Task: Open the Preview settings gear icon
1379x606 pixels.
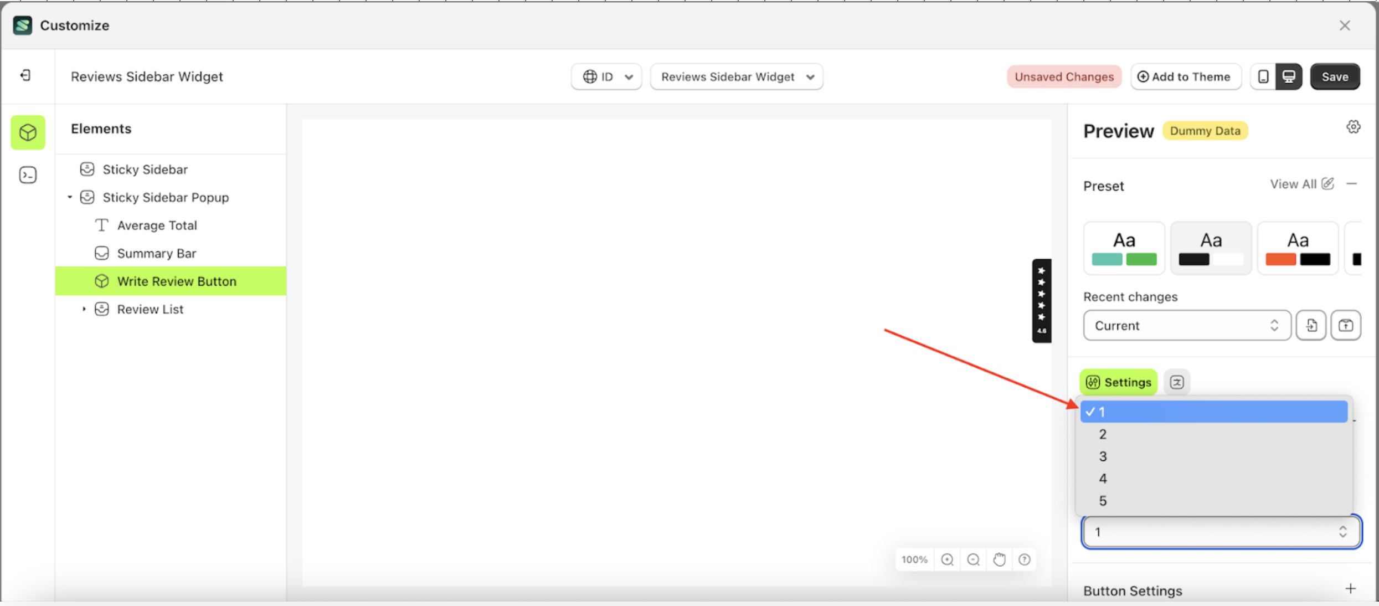Action: point(1354,126)
